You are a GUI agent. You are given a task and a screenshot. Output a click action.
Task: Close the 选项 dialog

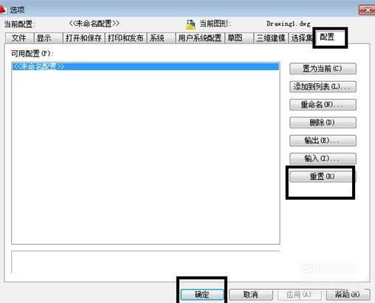pos(367,10)
